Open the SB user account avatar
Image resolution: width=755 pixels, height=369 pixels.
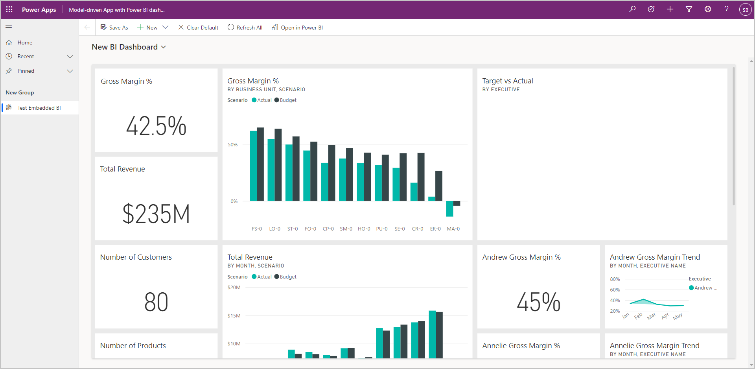pyautogui.click(x=745, y=9)
